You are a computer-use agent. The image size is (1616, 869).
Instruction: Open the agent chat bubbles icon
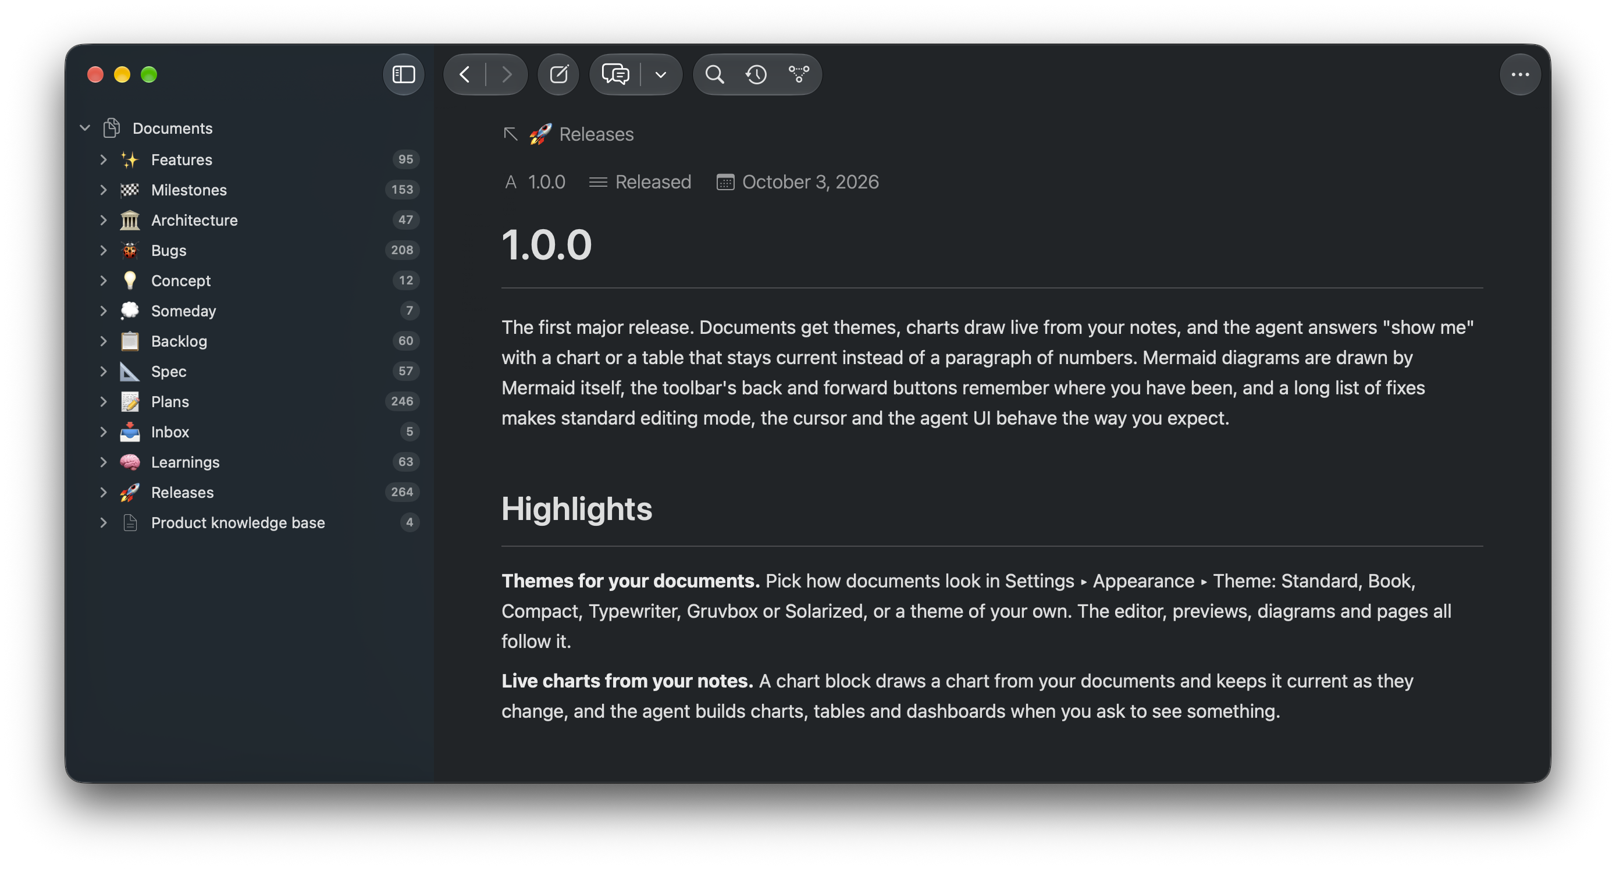[615, 74]
